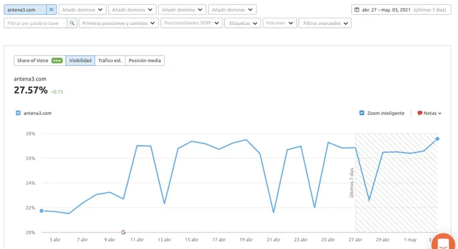Click the Últimos 7 días vertical label
458x249 pixels.
[352, 182]
